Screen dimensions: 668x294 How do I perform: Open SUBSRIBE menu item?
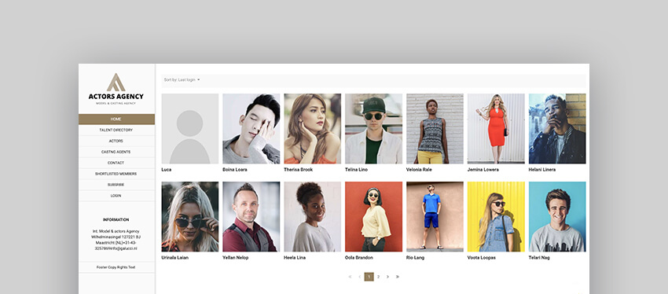[x=116, y=185]
